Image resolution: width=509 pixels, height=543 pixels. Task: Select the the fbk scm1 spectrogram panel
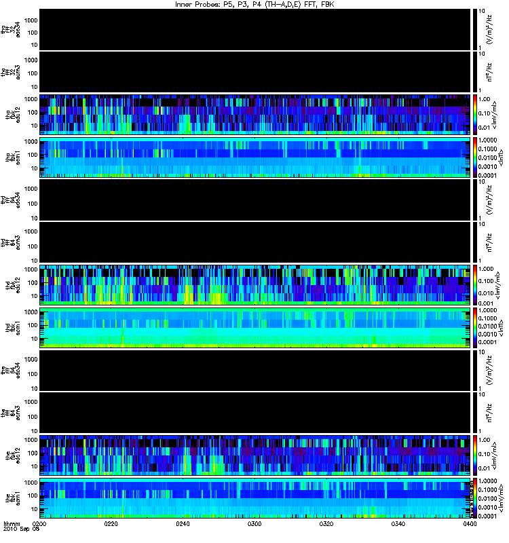pyautogui.click(x=254, y=498)
